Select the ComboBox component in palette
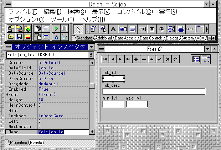The height and width of the screenshot is (150, 221). (181, 29)
